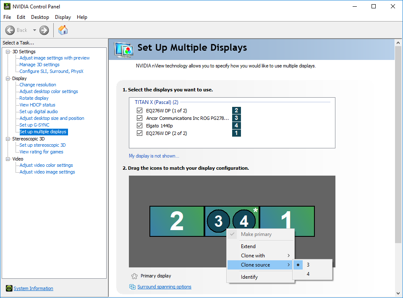Uncheck Ancor Communications ROG PG278 display
403x298 pixels.
click(x=139, y=118)
